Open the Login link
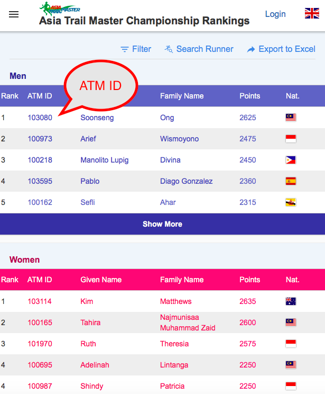The height and width of the screenshot is (394, 325). pyautogui.click(x=275, y=14)
